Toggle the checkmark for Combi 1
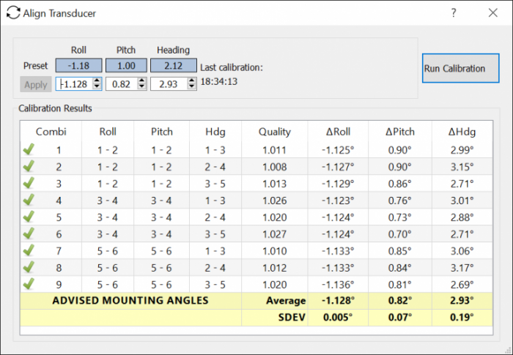 click(29, 149)
